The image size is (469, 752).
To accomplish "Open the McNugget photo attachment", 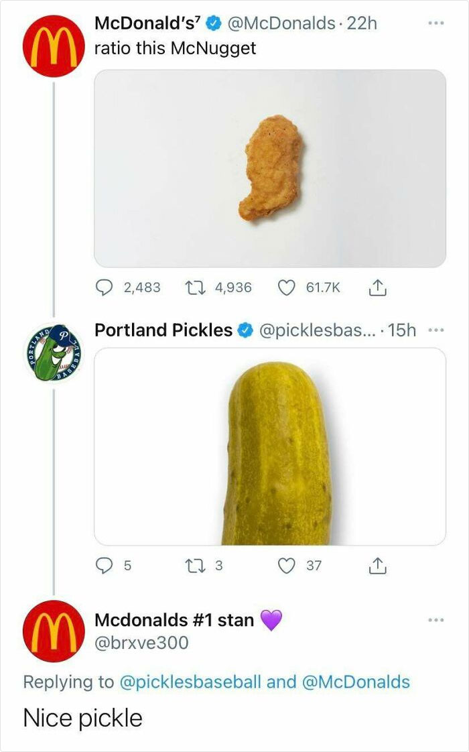I will tap(271, 168).
